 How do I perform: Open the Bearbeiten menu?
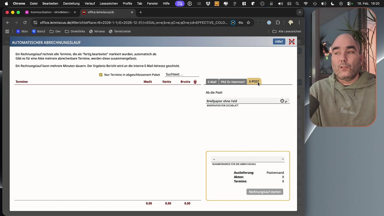pos(50,4)
